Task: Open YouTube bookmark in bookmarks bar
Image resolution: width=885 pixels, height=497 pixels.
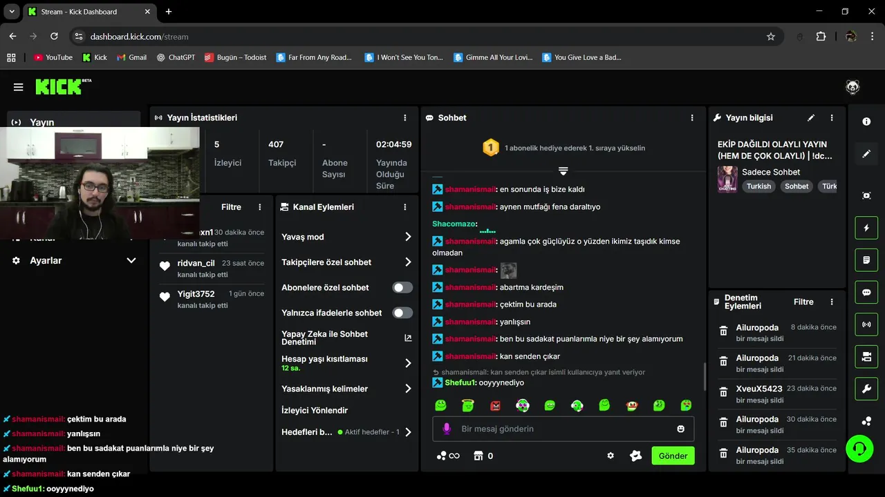Action: [x=53, y=57]
